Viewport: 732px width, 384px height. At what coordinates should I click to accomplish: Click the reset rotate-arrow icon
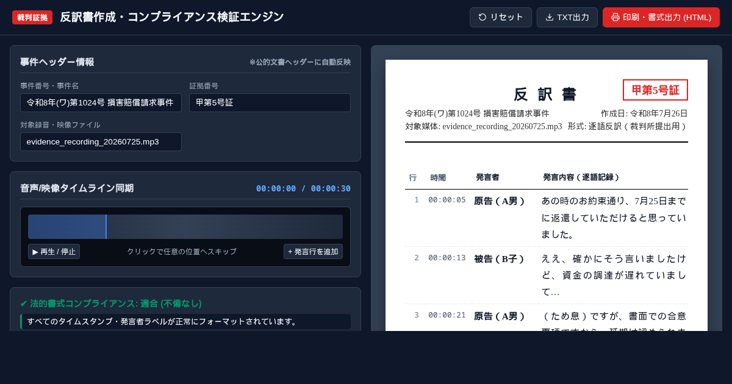(x=483, y=17)
